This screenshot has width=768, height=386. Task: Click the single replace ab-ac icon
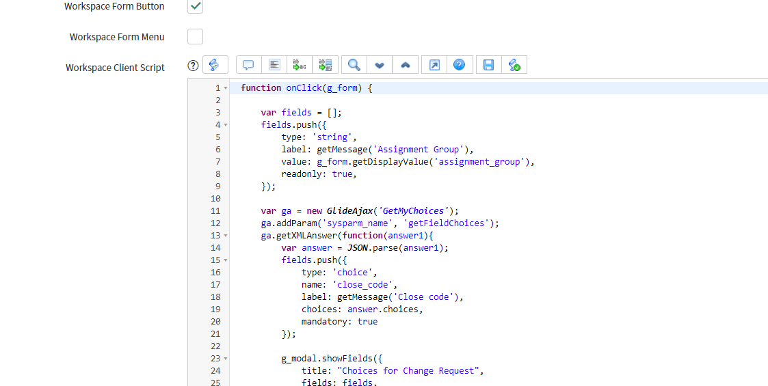300,65
